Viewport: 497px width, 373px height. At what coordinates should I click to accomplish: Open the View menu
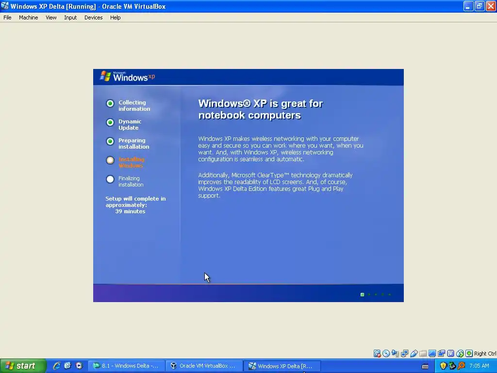coord(51,17)
